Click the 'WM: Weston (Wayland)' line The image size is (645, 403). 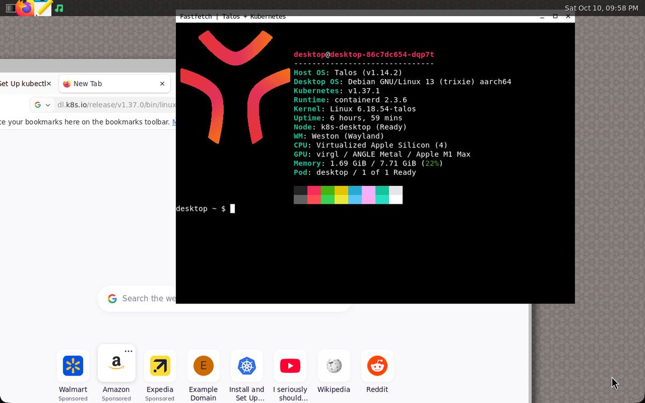click(339, 136)
